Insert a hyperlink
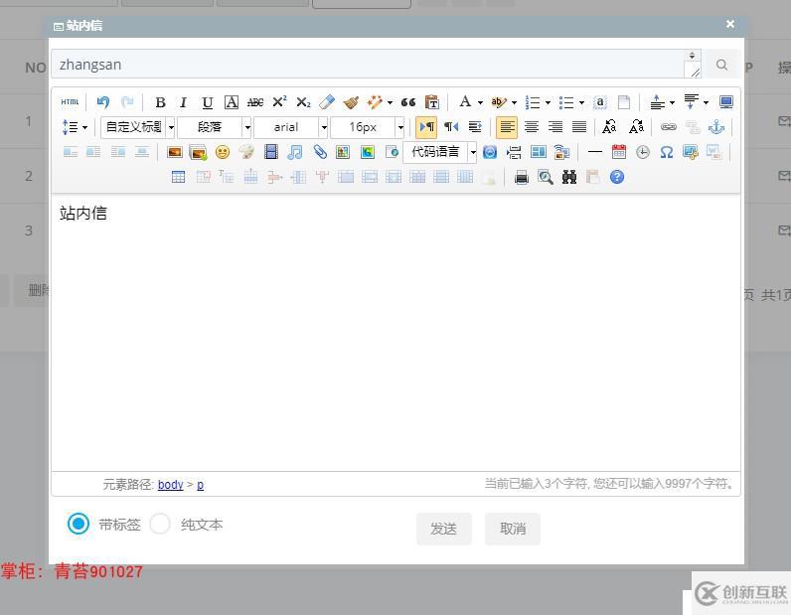The image size is (791, 615). pos(669,127)
